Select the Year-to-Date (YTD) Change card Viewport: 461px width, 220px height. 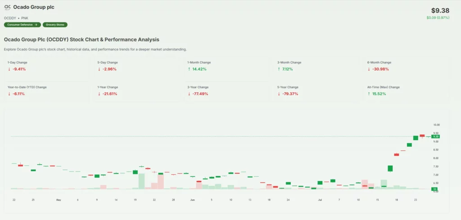(x=47, y=91)
